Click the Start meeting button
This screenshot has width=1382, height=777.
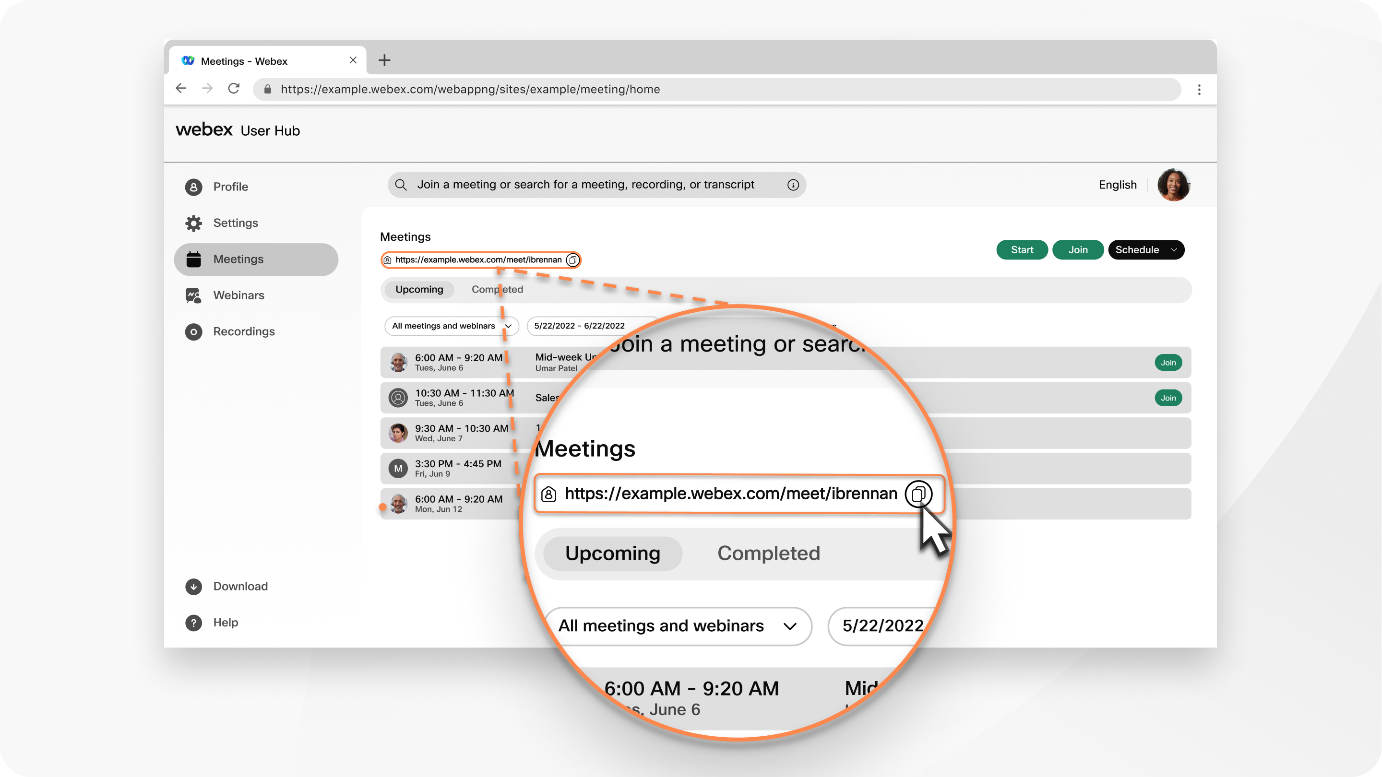point(1022,249)
